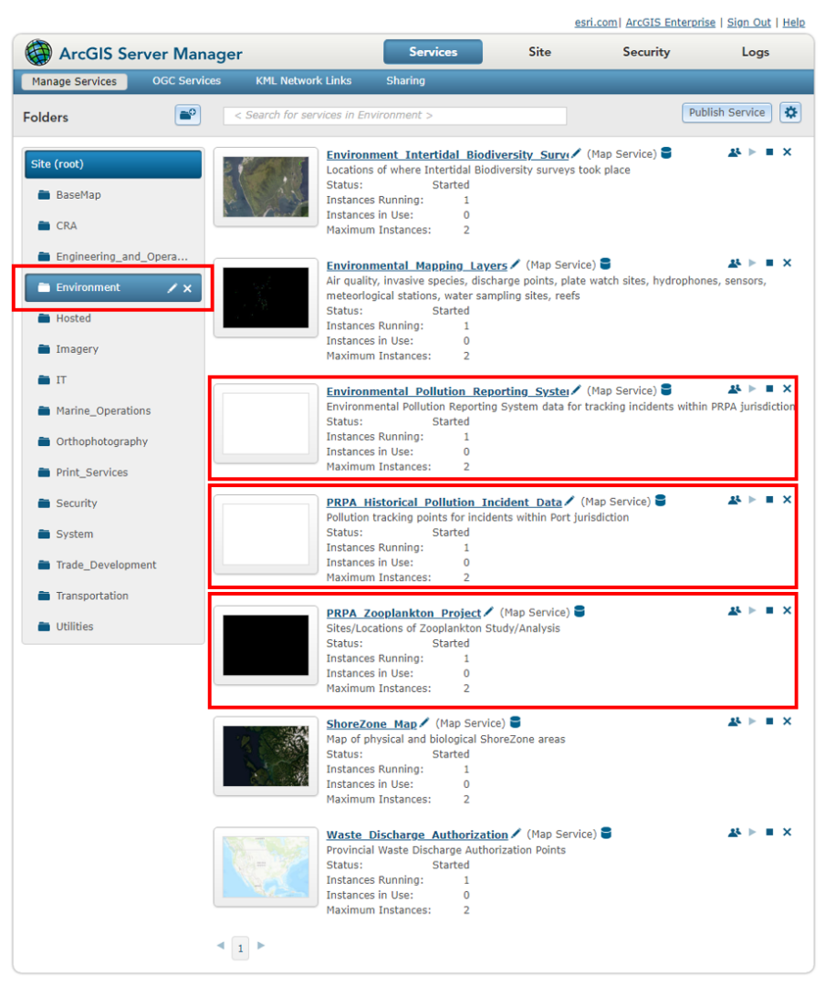This screenshot has height=985, width=825.
Task: Edit Environmental_Mapping_Layers via its pencil icon
Action: point(515,264)
